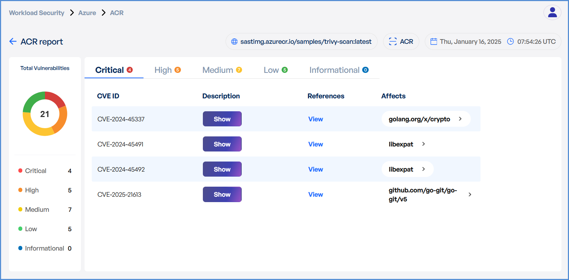Open the Low severity tab
Viewport: 569px width, 280px height.
(275, 70)
